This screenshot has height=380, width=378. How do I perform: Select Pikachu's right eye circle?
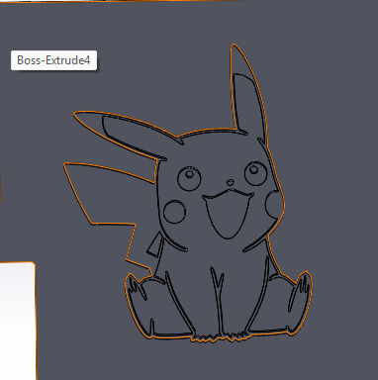click(256, 173)
